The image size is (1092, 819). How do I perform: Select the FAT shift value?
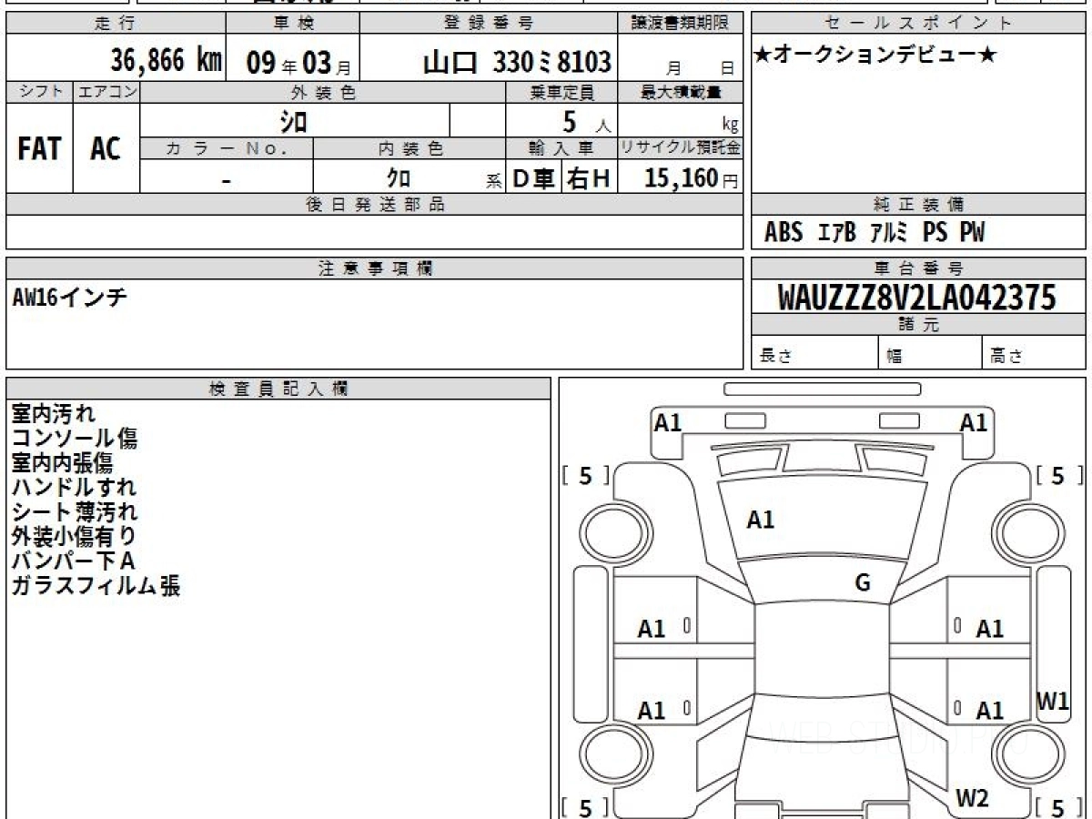pyautogui.click(x=39, y=149)
